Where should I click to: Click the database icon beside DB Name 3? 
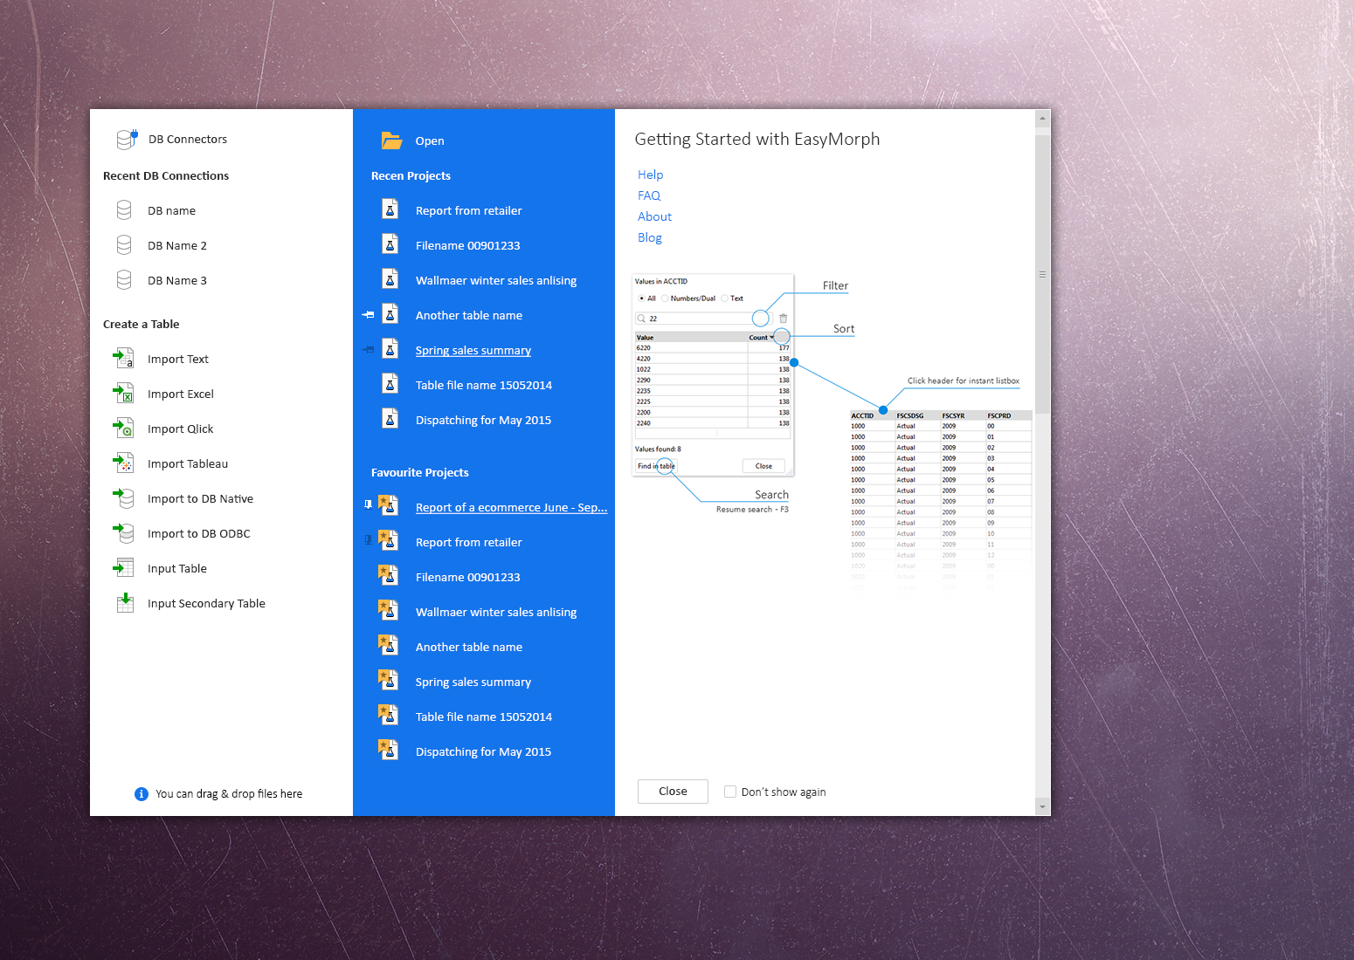[124, 280]
